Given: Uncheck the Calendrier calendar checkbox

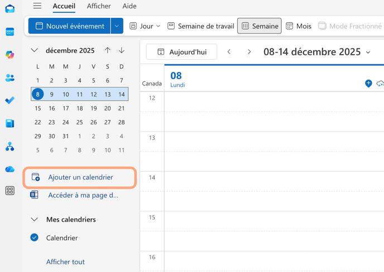Looking at the screenshot, I should 35,237.
